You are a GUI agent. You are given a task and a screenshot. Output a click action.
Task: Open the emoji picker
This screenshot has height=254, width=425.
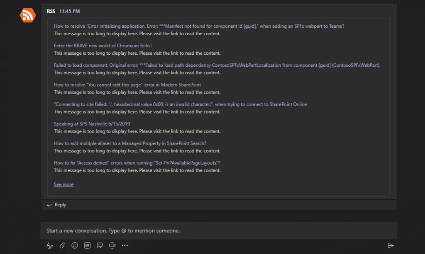75,245
